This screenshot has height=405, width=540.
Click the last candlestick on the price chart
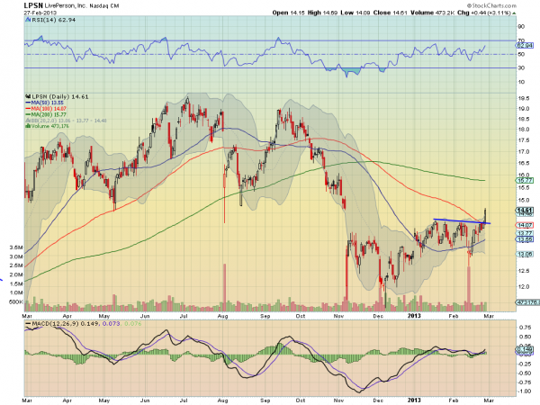click(485, 216)
